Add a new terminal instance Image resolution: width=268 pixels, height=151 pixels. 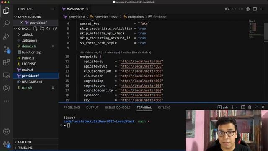[x=232, y=107]
